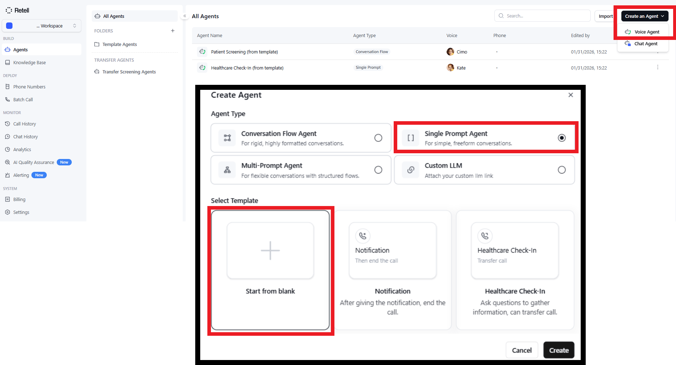676x365 pixels.
Task: Click the Voice Agent robot icon
Action: pyautogui.click(x=628, y=32)
